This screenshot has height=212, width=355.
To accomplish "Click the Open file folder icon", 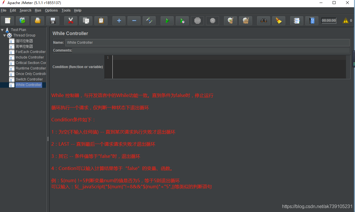I will 37,21.
